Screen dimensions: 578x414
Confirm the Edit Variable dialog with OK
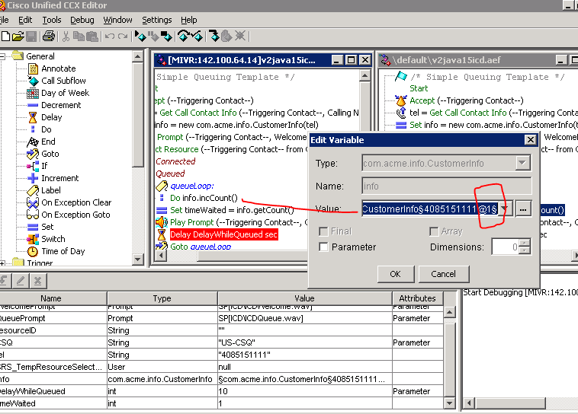pyautogui.click(x=396, y=274)
